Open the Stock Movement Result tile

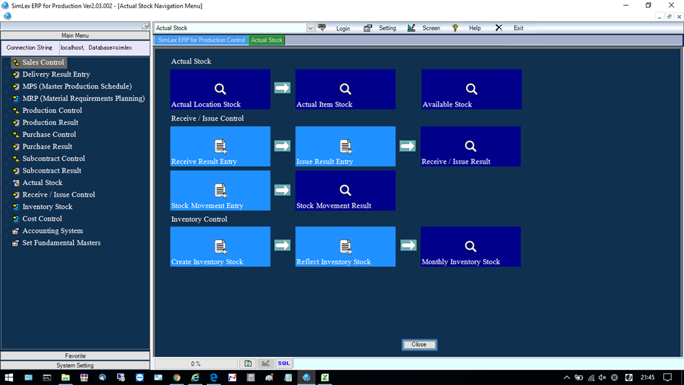(346, 190)
